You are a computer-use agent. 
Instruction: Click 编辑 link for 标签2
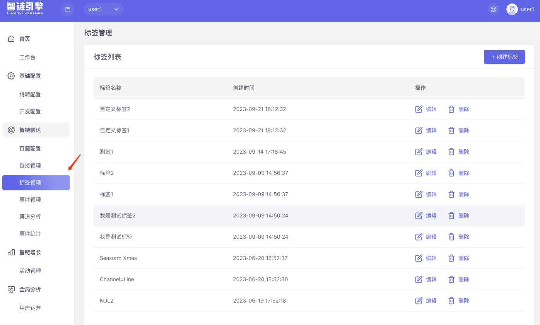(431, 173)
